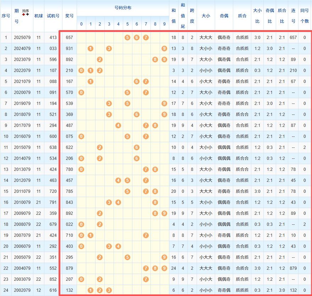
Task: Select ball 5 in the 2025079 row
Action: (127, 38)
